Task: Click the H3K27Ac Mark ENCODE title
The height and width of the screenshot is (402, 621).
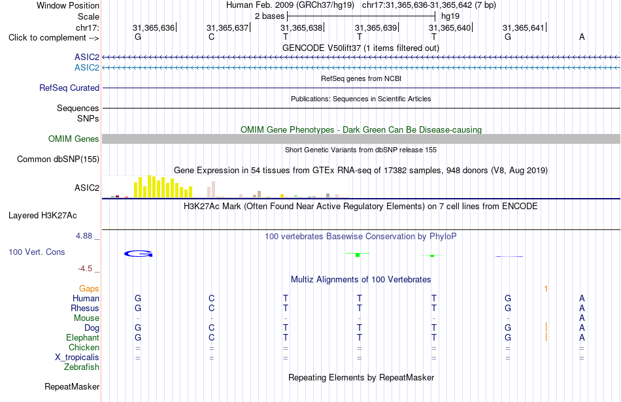Action: click(360, 207)
